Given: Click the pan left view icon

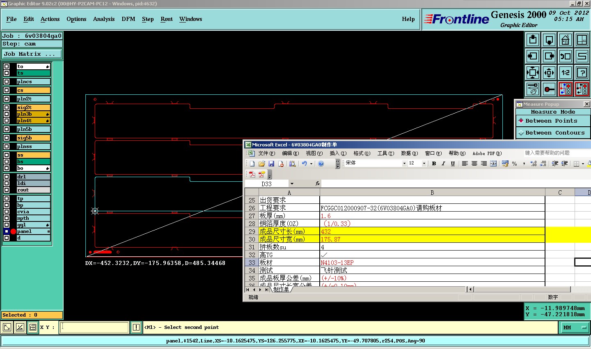Looking at the screenshot, I should coord(533,56).
